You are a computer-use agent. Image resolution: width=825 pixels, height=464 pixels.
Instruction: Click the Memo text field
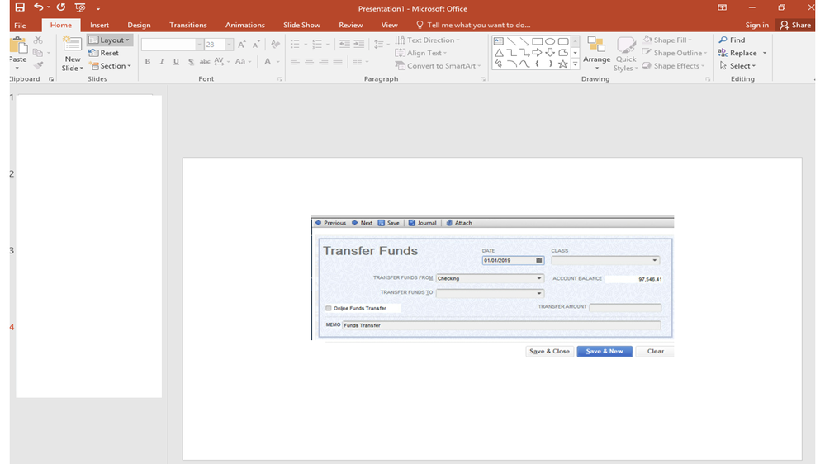point(500,325)
